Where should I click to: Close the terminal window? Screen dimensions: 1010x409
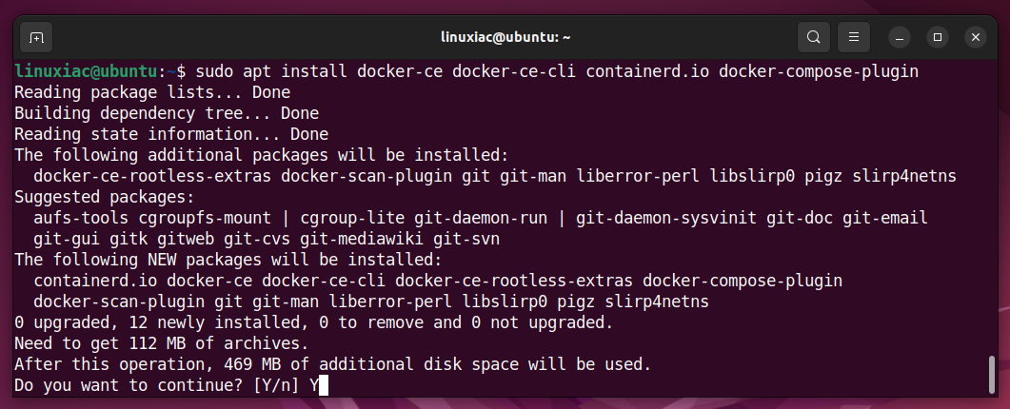(975, 37)
